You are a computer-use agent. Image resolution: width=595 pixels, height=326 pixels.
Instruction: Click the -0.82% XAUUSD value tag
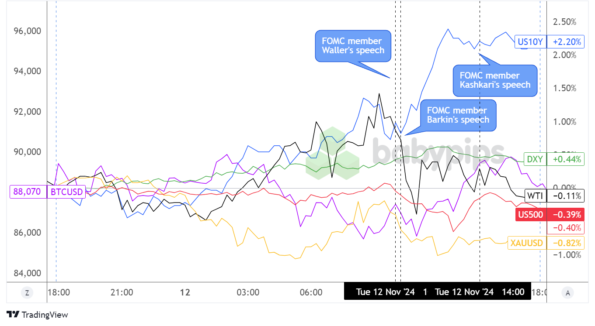[567, 243]
